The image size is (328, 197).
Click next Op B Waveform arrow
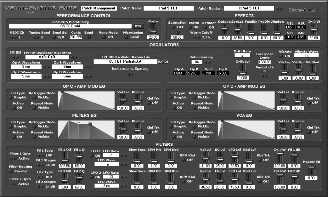90,67
